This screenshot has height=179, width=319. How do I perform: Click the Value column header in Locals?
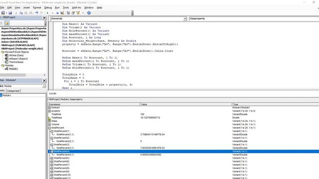tap(186, 104)
